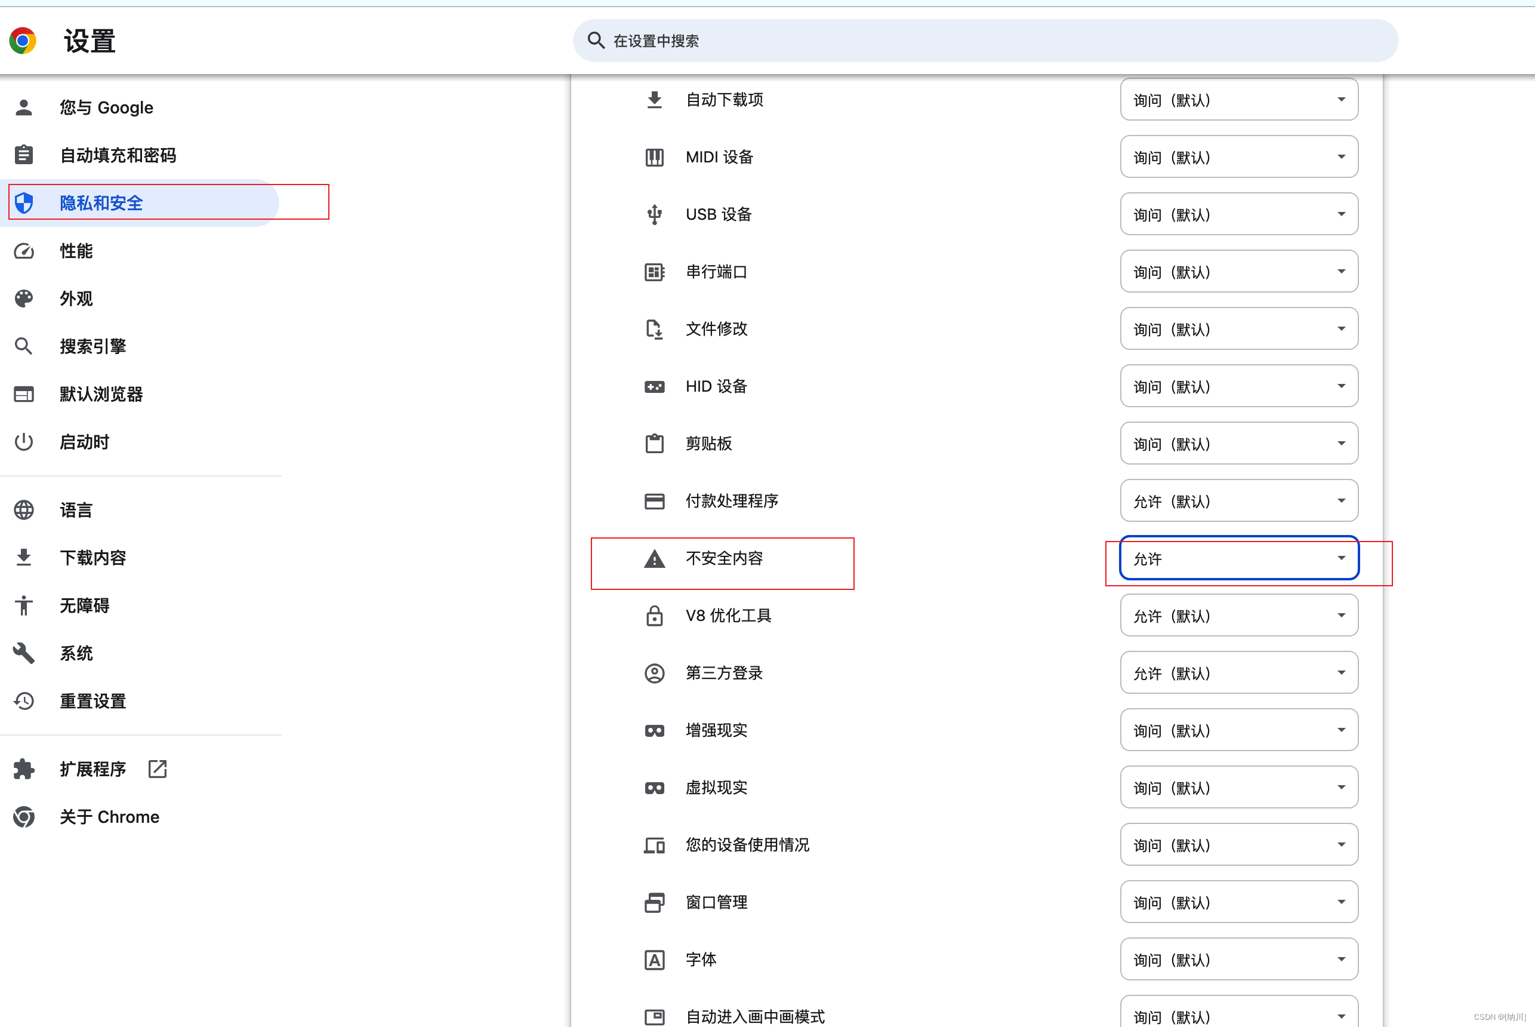The width and height of the screenshot is (1535, 1027).
Task: Click external-link icon beside 扩展程序
Action: (x=158, y=769)
